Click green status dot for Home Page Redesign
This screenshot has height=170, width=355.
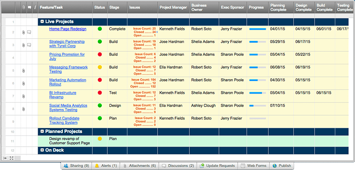click(100, 29)
